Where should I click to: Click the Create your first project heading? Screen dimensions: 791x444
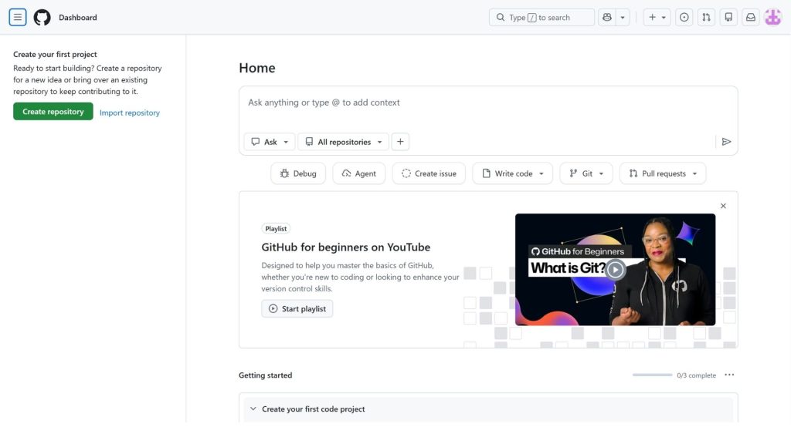tap(55, 55)
